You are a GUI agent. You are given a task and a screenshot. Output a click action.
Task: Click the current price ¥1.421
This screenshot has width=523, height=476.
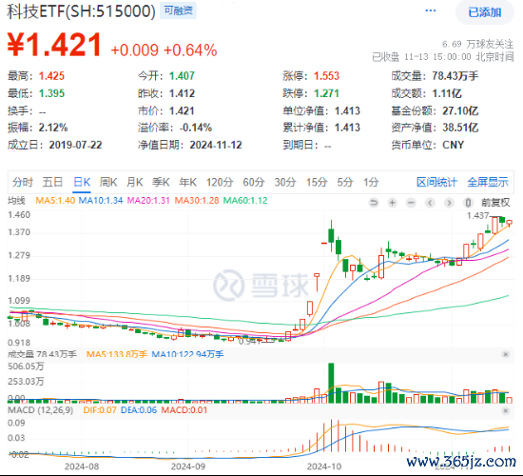pyautogui.click(x=54, y=45)
